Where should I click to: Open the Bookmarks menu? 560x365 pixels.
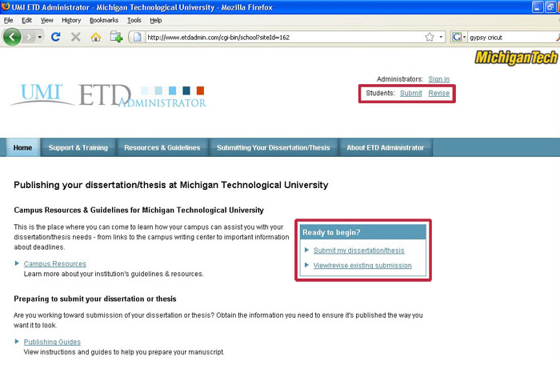pos(104,20)
